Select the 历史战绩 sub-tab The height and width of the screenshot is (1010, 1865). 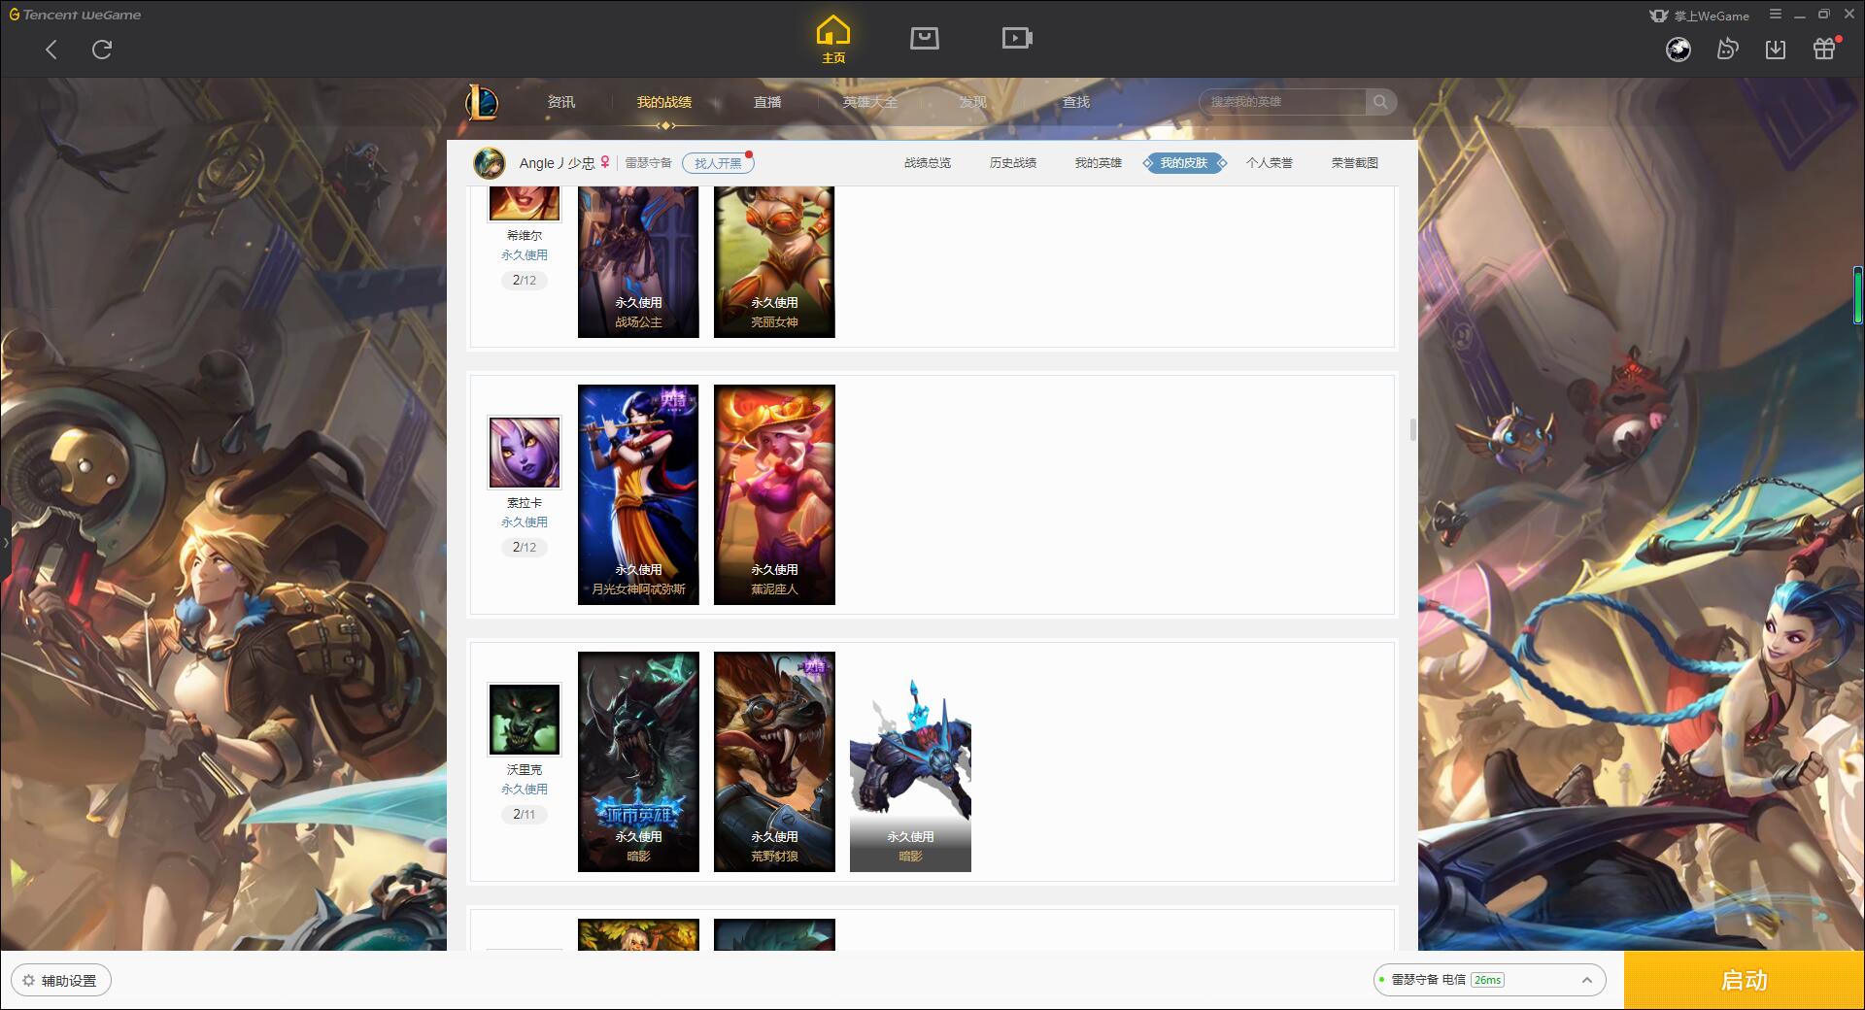point(1013,163)
